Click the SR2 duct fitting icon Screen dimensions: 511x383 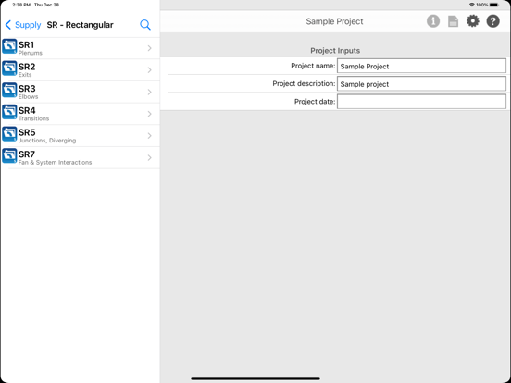coord(9,68)
